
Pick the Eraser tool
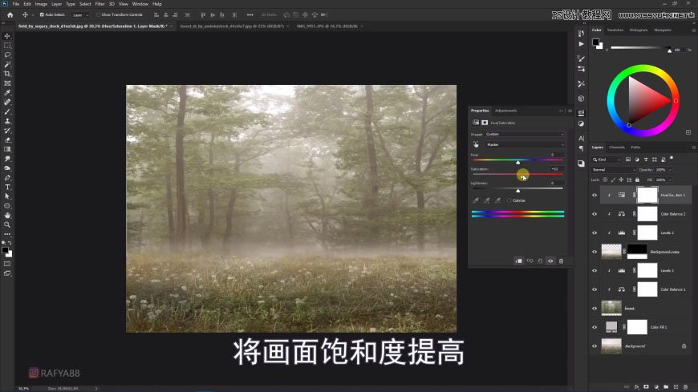[7, 139]
